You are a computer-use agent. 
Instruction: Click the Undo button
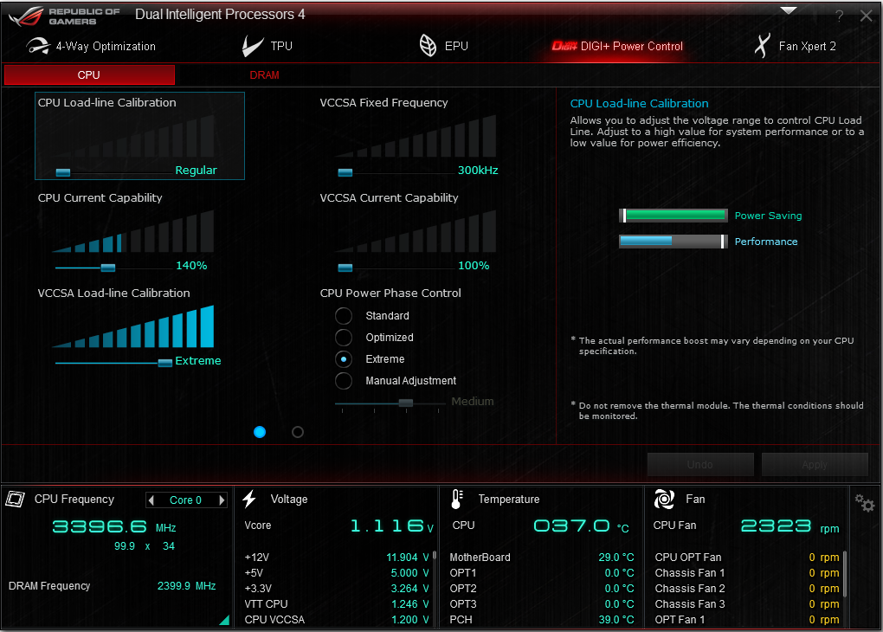pos(699,465)
